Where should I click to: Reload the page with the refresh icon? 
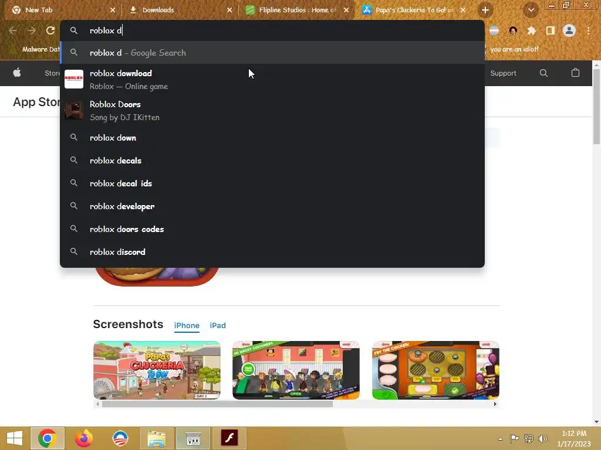(50, 30)
